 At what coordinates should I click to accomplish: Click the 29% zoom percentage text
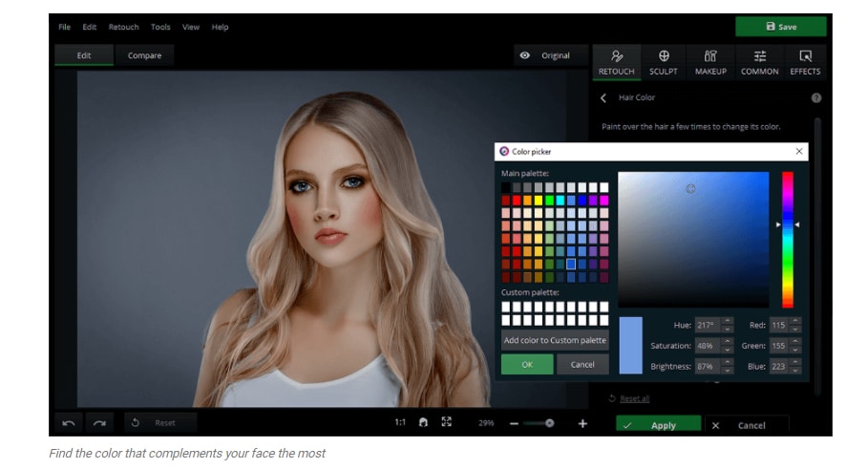point(486,423)
